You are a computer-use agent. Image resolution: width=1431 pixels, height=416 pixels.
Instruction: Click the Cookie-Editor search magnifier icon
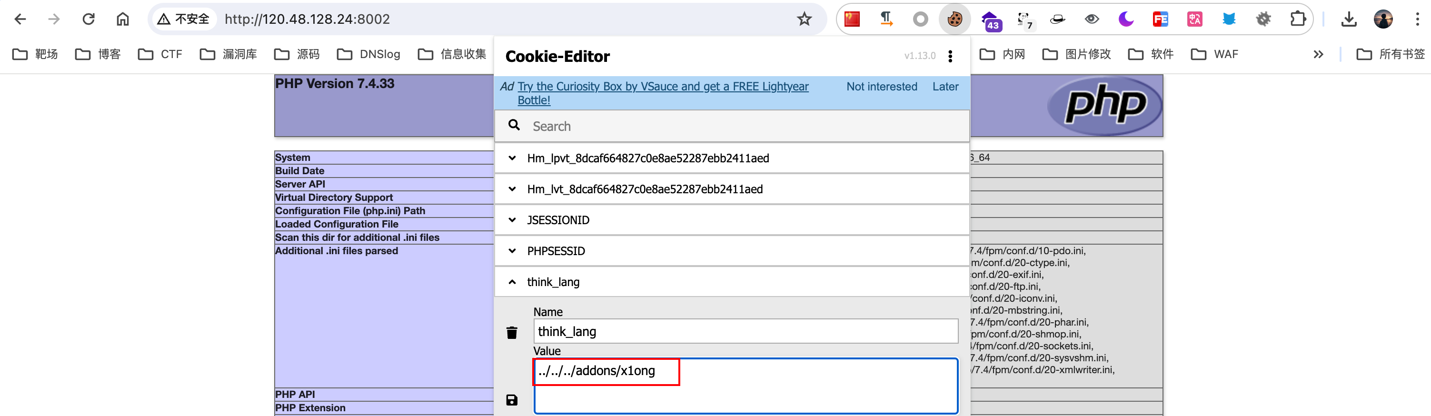515,126
